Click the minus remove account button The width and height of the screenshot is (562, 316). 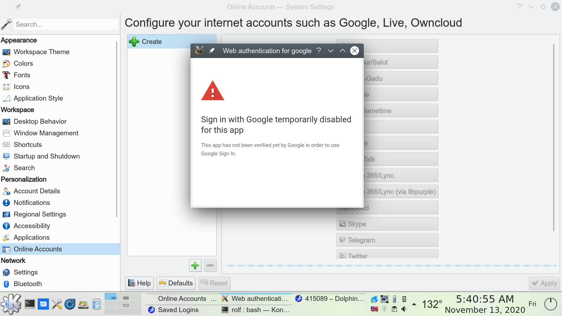click(x=210, y=265)
